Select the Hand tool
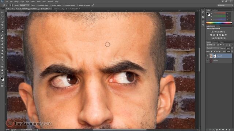Screen dimensions: 234x131 click(x=3, y=70)
